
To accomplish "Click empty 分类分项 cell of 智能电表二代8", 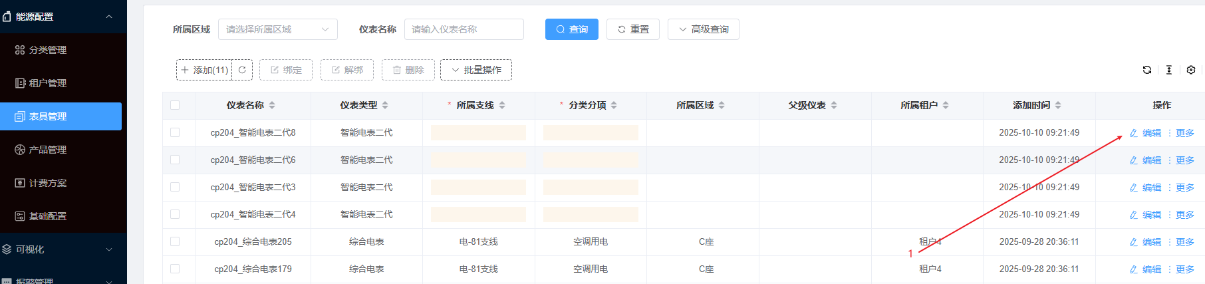I will pyautogui.click(x=591, y=133).
